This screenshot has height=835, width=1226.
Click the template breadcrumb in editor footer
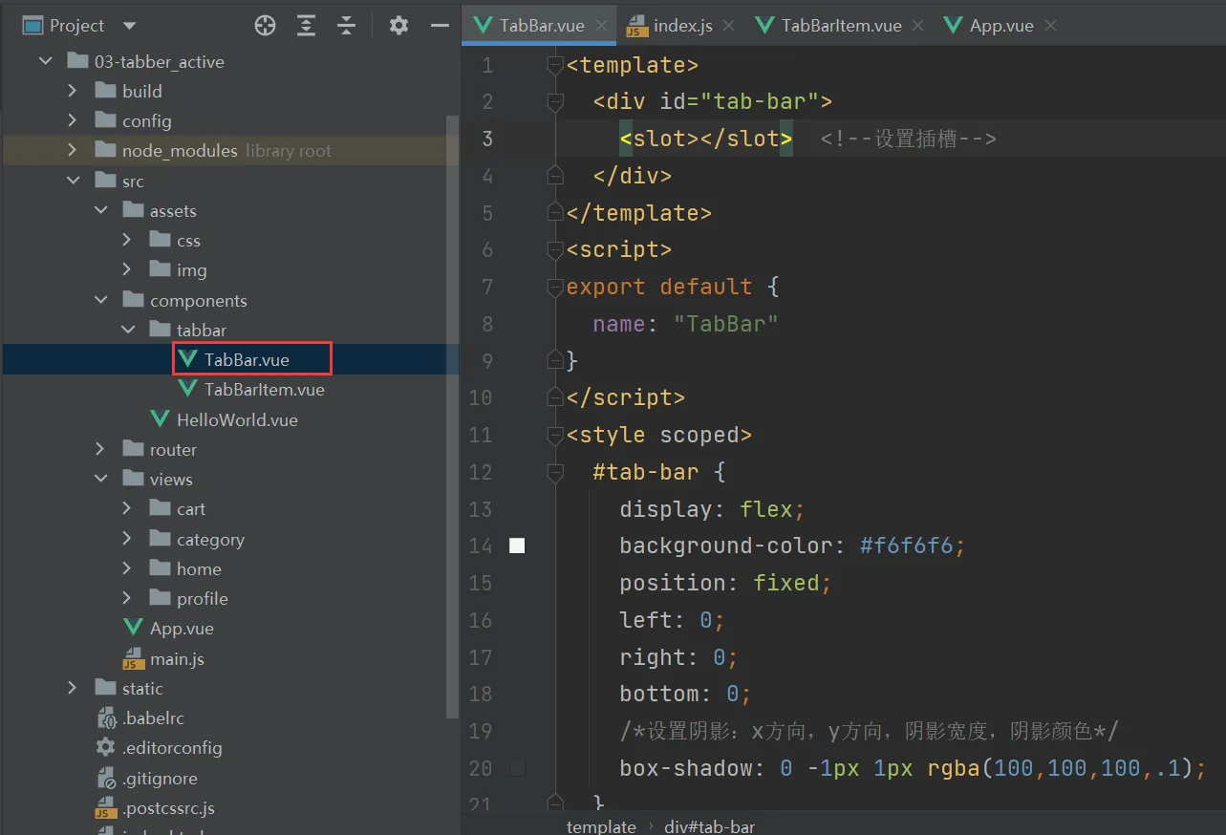pyautogui.click(x=601, y=826)
